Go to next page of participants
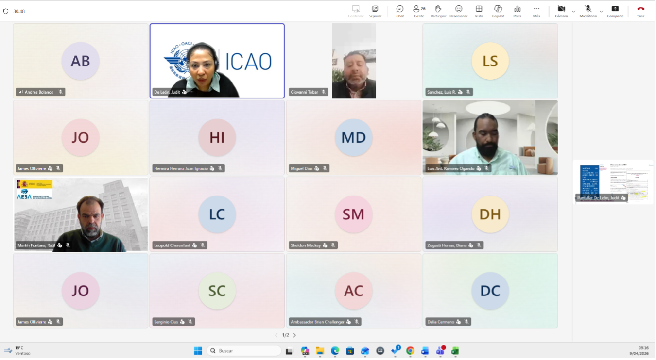Image resolution: width=656 pixels, height=360 pixels. pos(294,335)
